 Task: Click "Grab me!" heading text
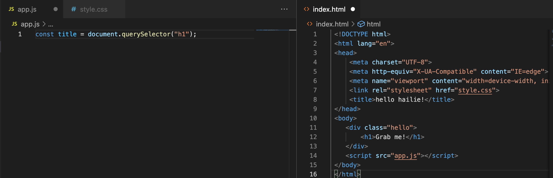pos(391,137)
